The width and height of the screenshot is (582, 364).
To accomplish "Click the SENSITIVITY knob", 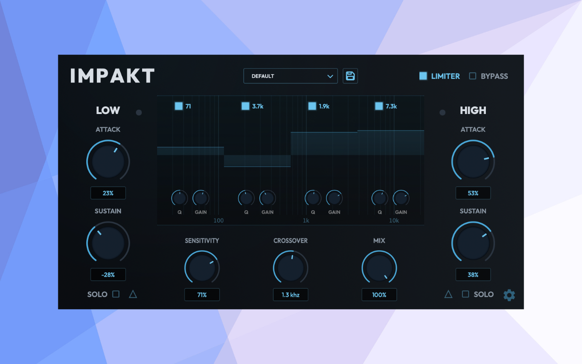I will 202,268.
